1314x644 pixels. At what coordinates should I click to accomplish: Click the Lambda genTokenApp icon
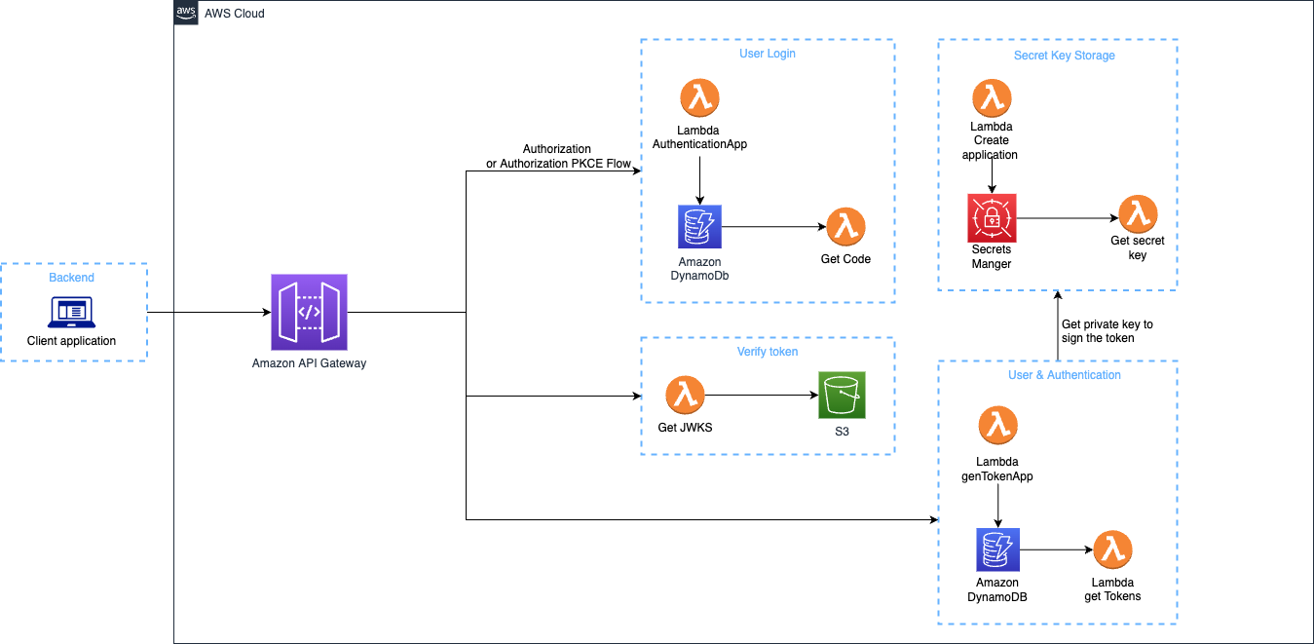pyautogui.click(x=996, y=426)
